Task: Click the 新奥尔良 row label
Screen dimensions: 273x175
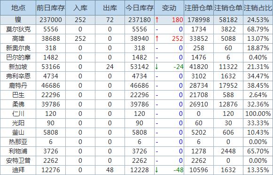Action: click(x=18, y=48)
